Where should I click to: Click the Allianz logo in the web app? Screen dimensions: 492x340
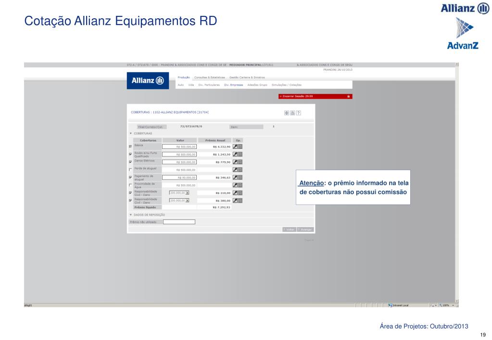tap(148, 81)
